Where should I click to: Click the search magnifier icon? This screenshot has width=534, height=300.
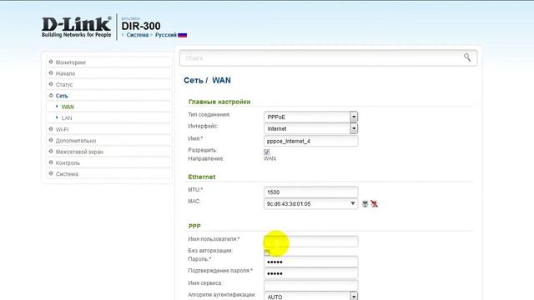467,57
